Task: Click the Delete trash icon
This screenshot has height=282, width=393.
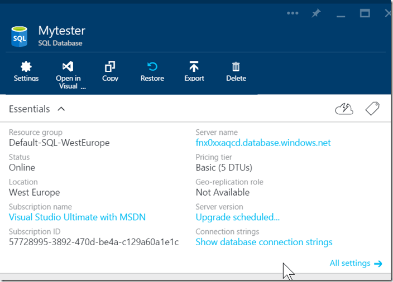Action: 236,67
